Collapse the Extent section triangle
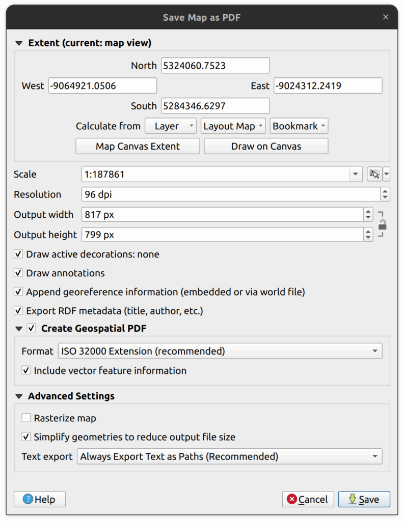 point(19,43)
